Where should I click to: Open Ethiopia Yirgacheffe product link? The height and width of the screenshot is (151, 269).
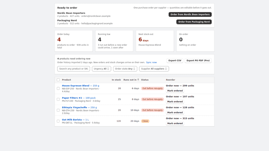79,107
